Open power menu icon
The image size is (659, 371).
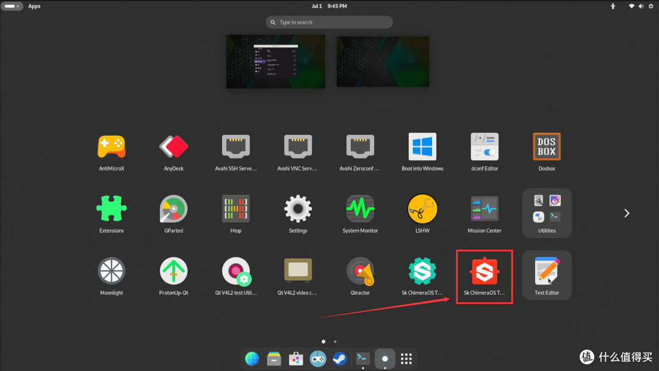pyautogui.click(x=651, y=6)
